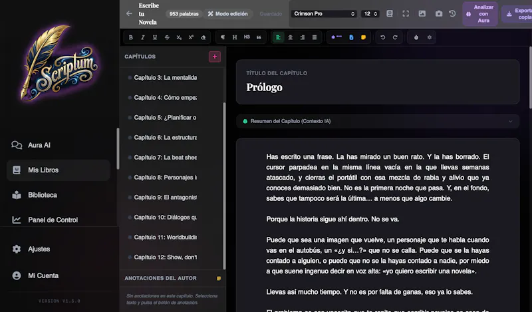Insert an image via picture icon
The width and height of the screenshot is (532, 312).
click(x=422, y=13)
